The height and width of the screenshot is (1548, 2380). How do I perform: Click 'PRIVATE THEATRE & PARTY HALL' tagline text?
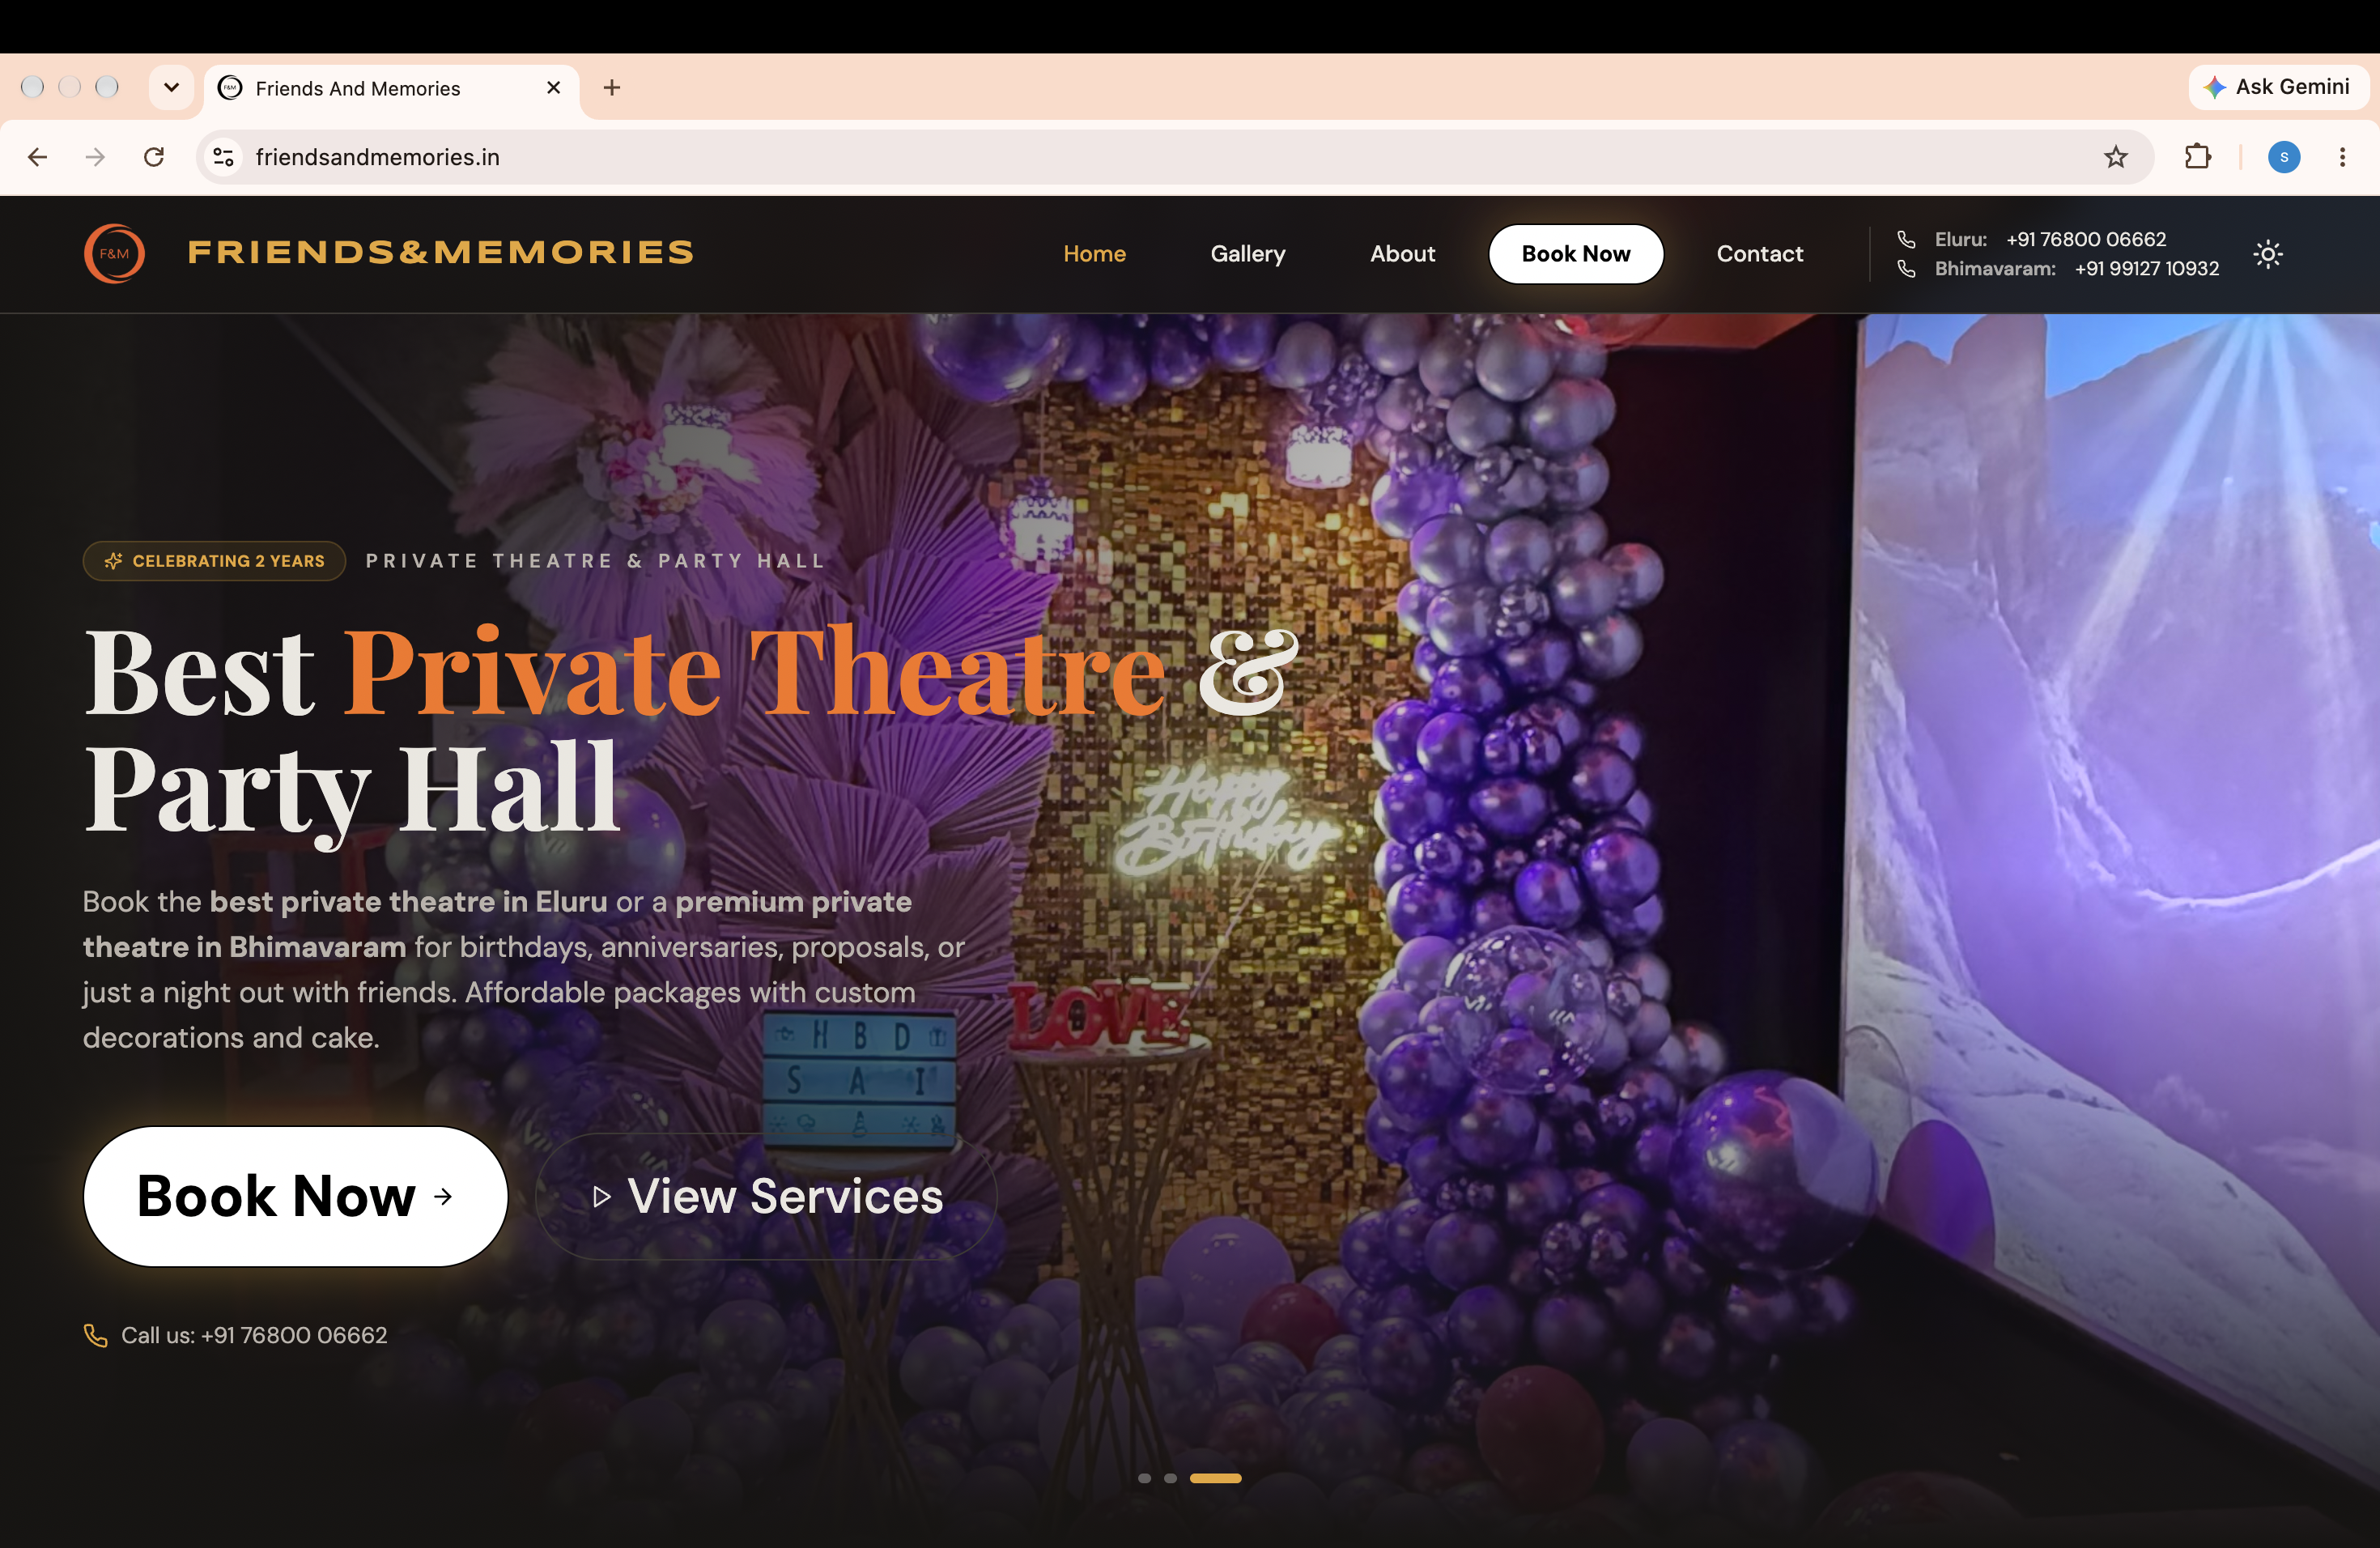pos(596,561)
